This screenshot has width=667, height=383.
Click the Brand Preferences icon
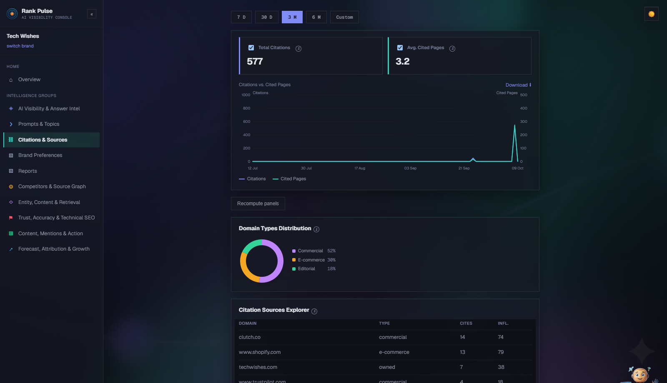[x=11, y=156]
